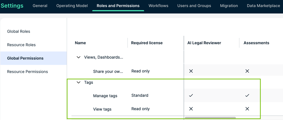Select Resource Roles in the sidebar

click(x=21, y=45)
